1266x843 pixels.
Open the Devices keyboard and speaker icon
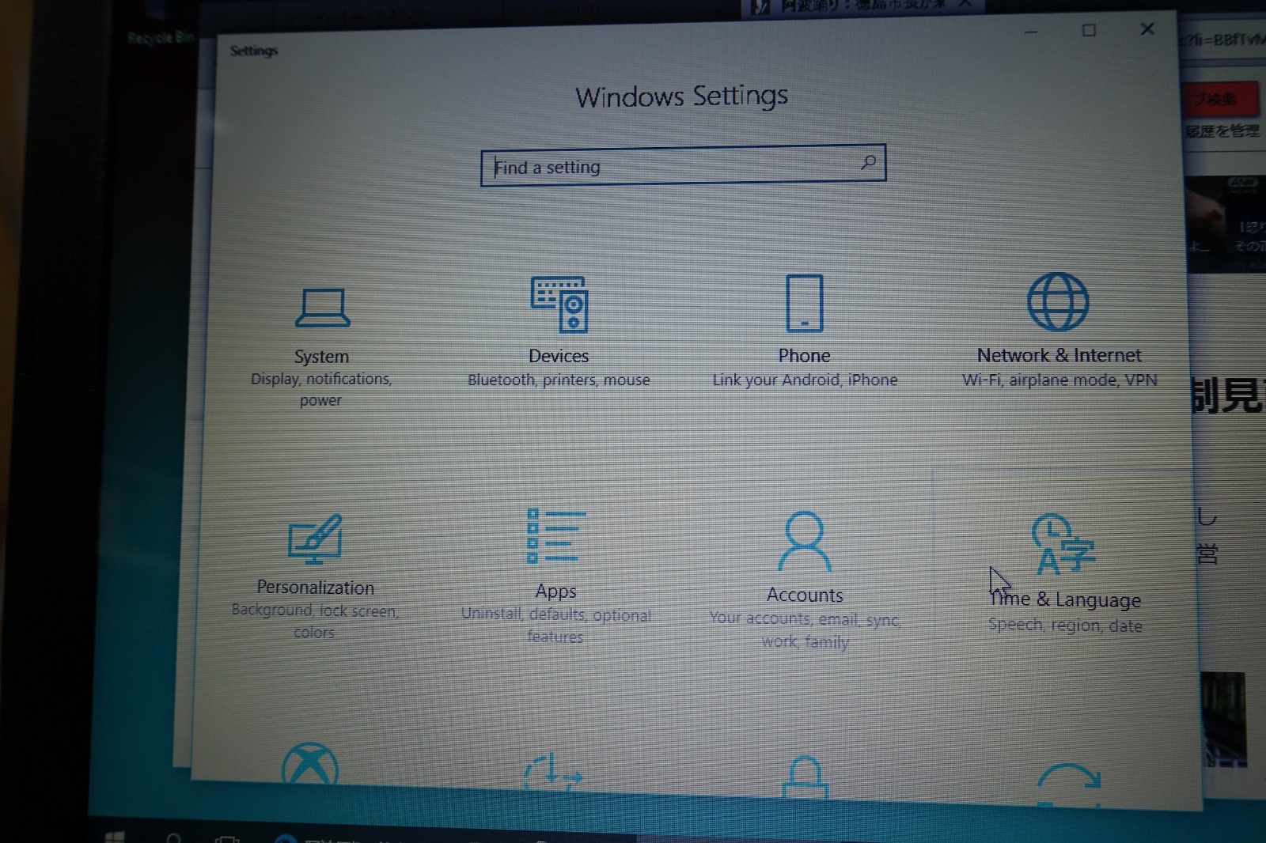click(x=559, y=304)
